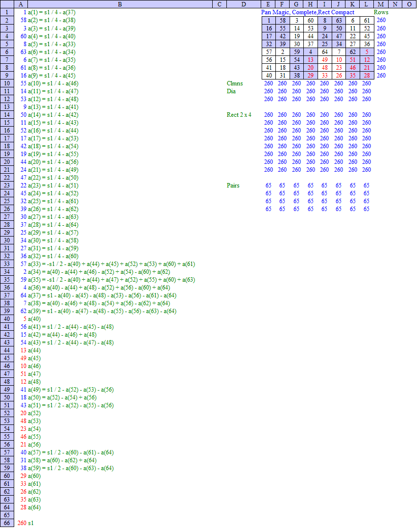Select column header B
417x528 pixels.
[x=120, y=4]
